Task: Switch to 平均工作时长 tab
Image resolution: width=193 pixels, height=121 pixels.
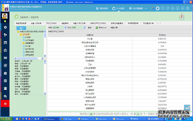Action: (51, 23)
